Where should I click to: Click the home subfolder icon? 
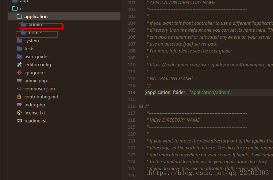(24, 32)
